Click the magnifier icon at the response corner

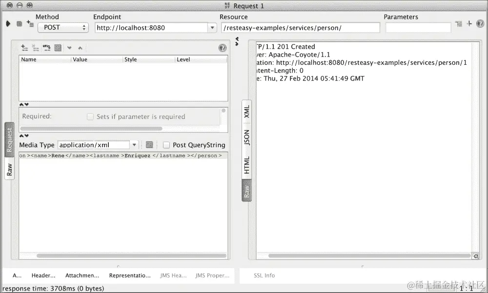click(475, 256)
